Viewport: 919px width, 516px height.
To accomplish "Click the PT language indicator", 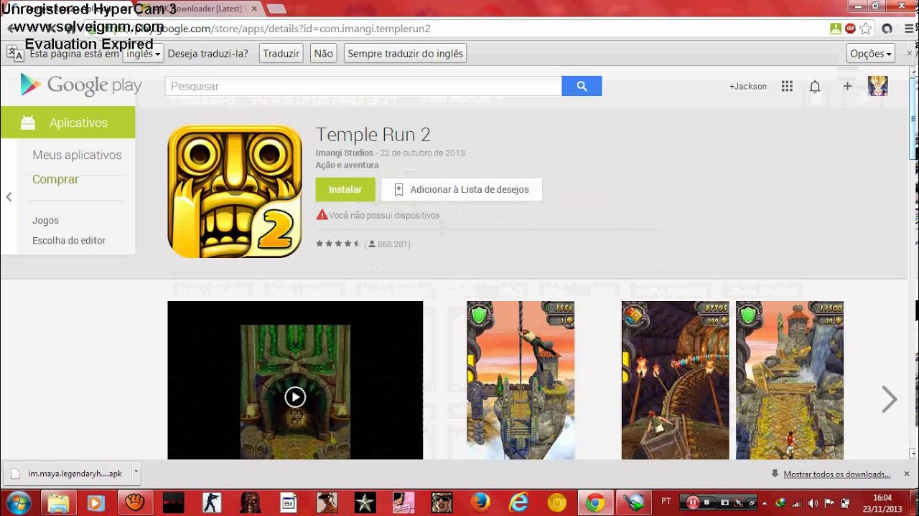I will (x=666, y=501).
